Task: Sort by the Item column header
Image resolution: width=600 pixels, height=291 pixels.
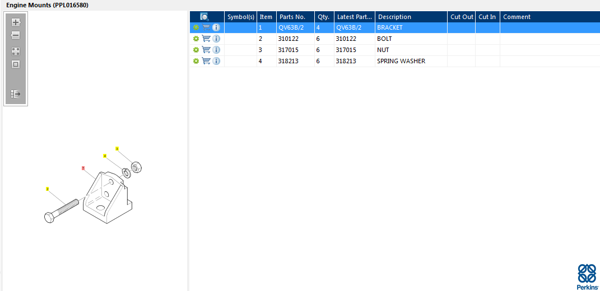Action: (x=266, y=17)
